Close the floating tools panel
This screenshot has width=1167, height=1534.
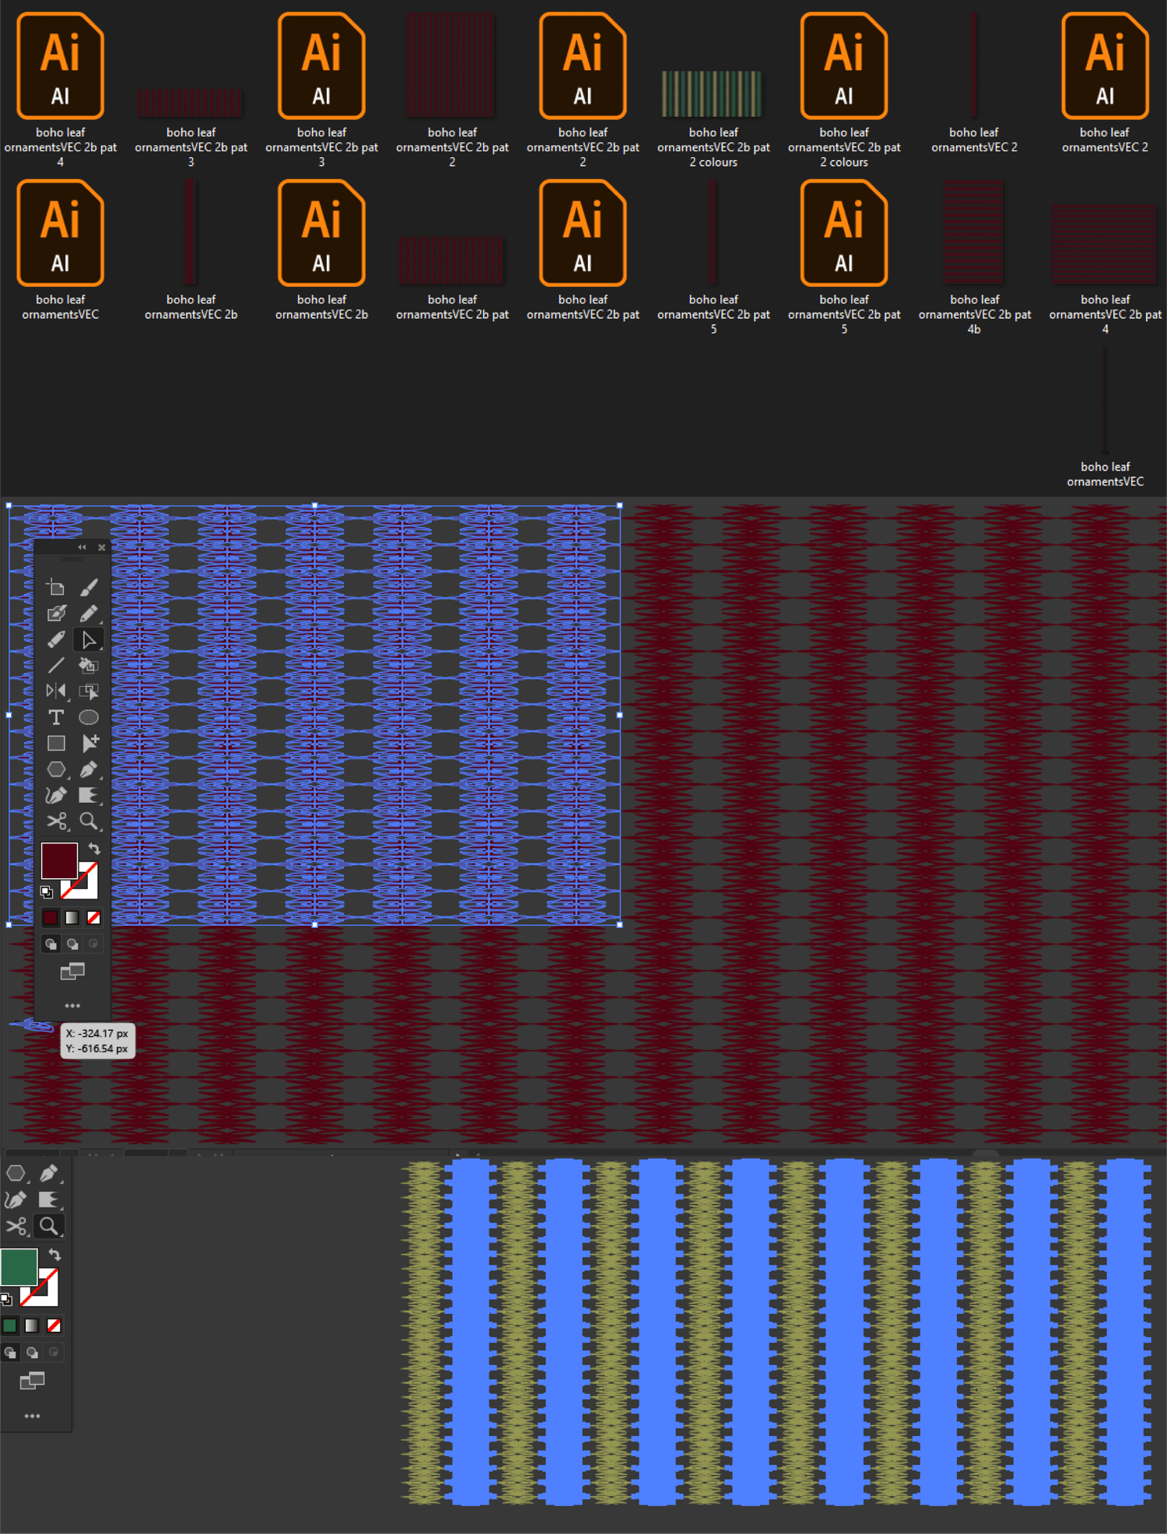[x=102, y=547]
